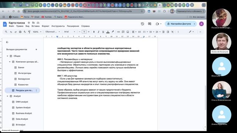Viewport: 237px width, 133px height.
Task: Select the Казахстан tab
Action: point(23,85)
